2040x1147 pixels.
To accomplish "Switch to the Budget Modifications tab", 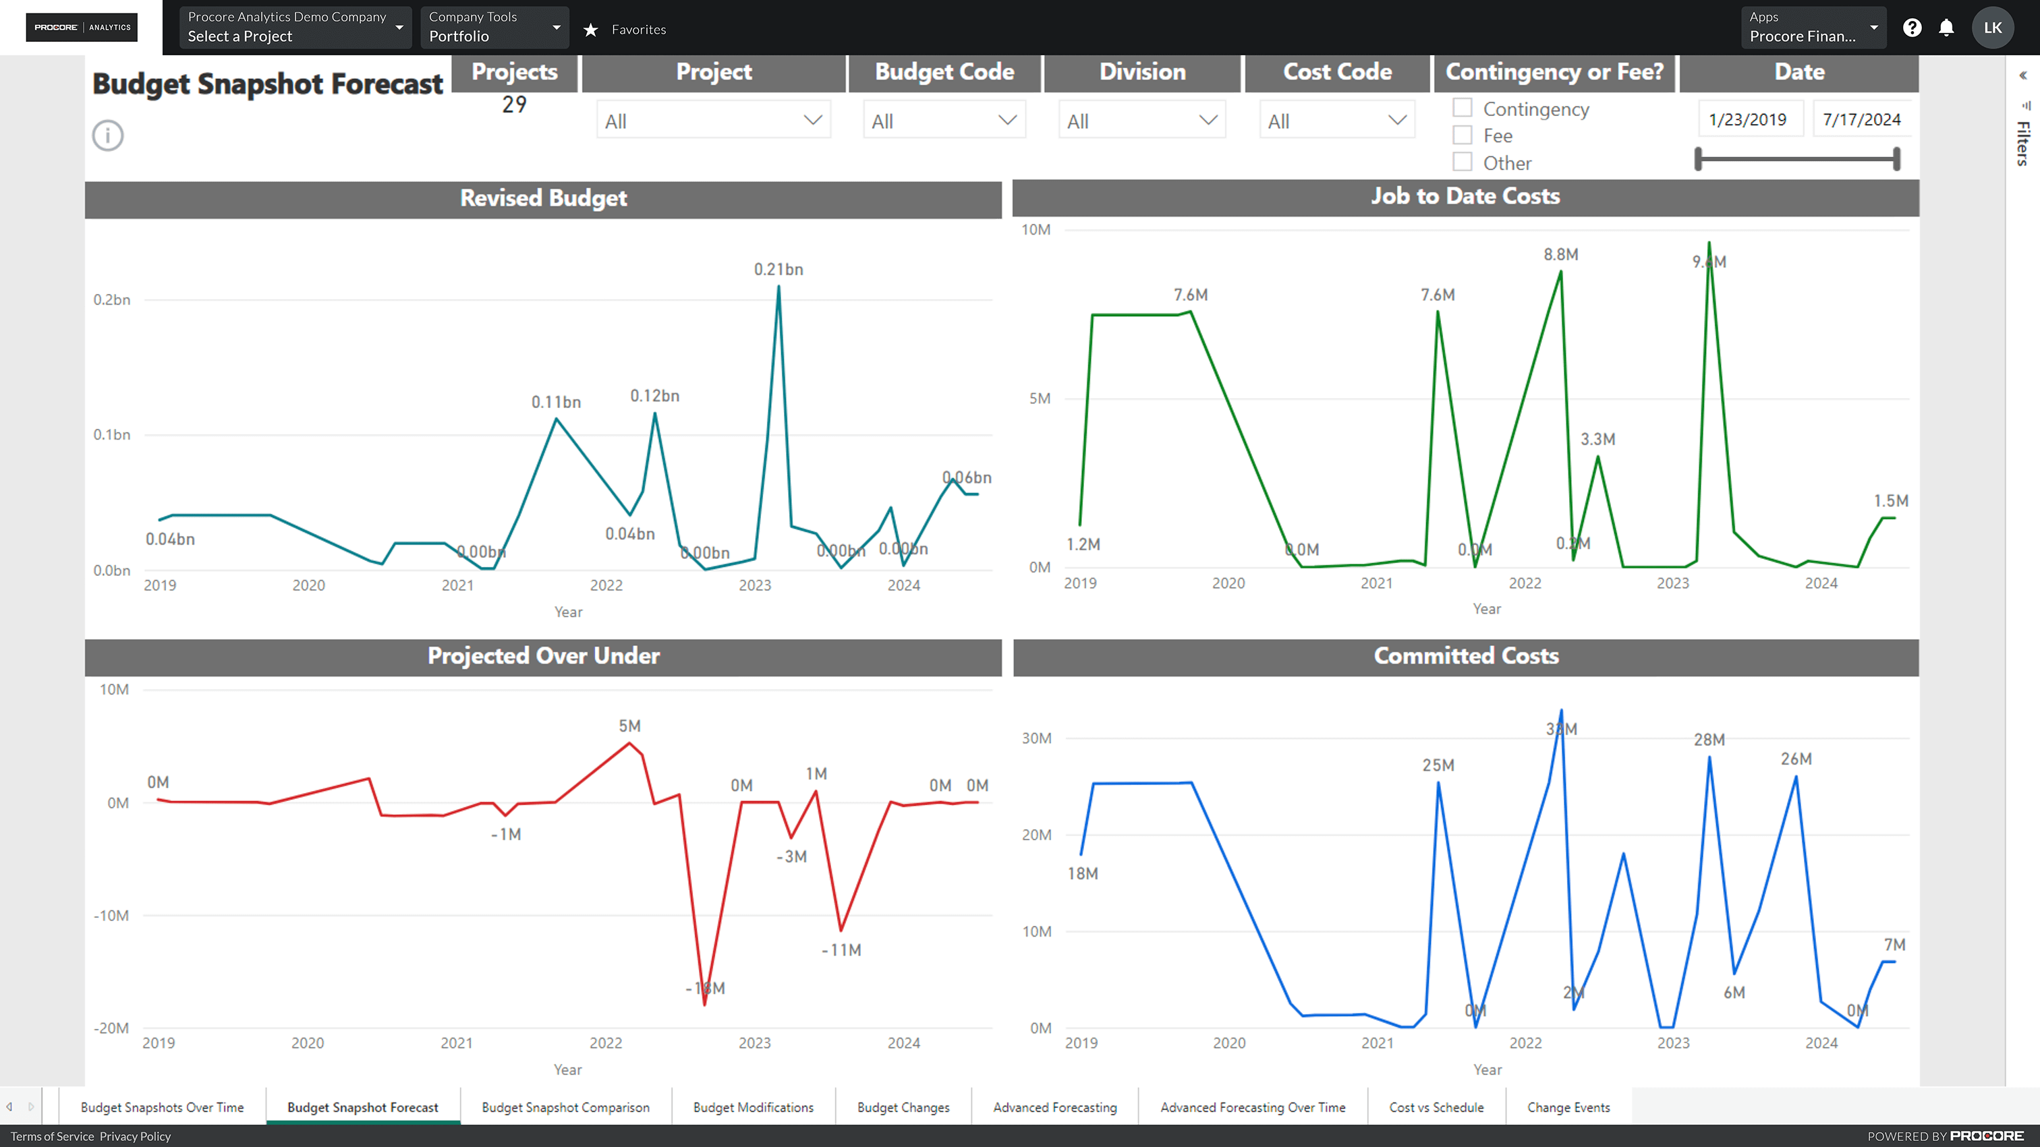I will tap(754, 1105).
